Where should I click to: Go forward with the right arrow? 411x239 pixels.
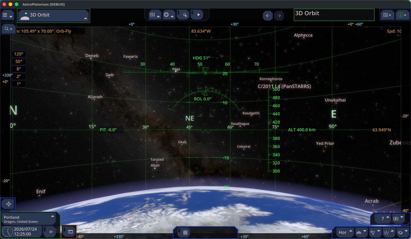click(279, 16)
